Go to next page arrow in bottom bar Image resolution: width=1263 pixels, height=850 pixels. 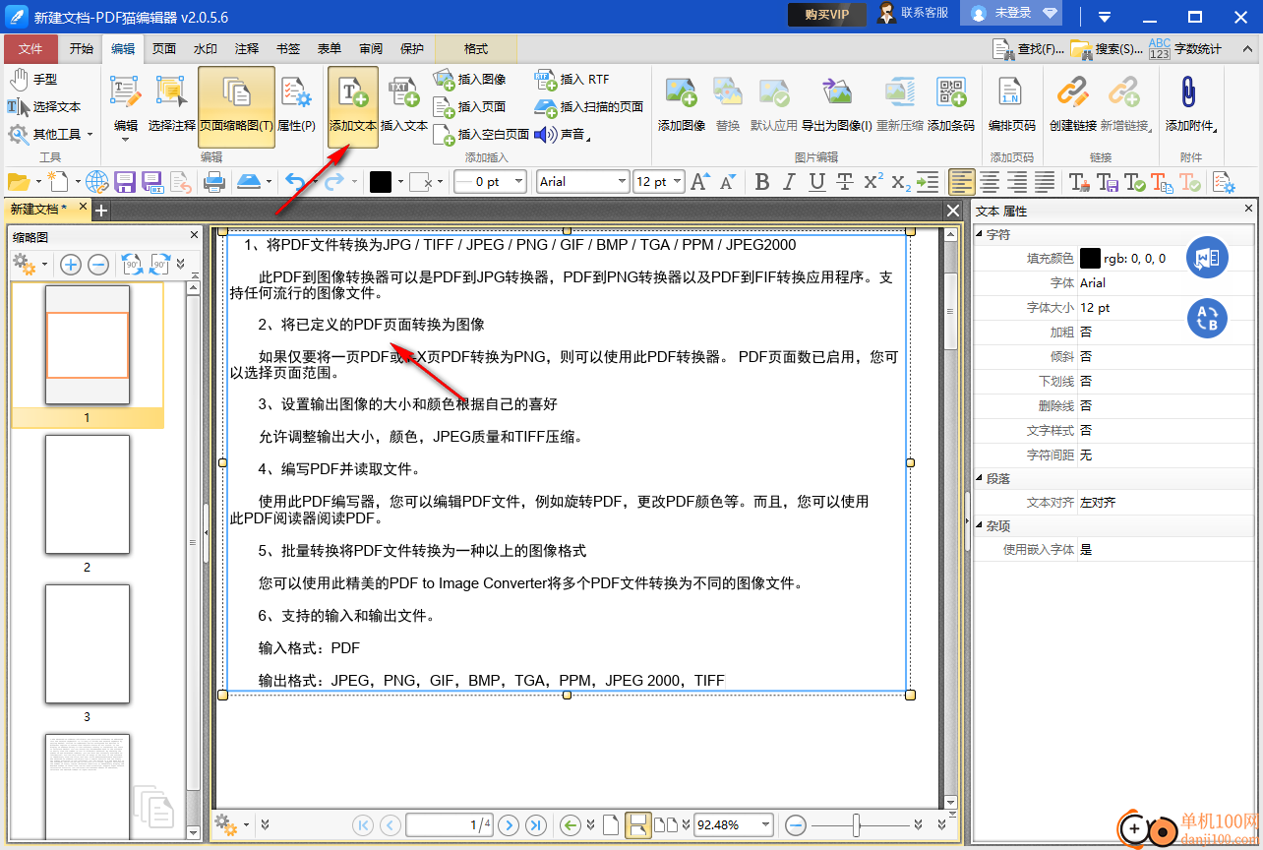coord(509,824)
